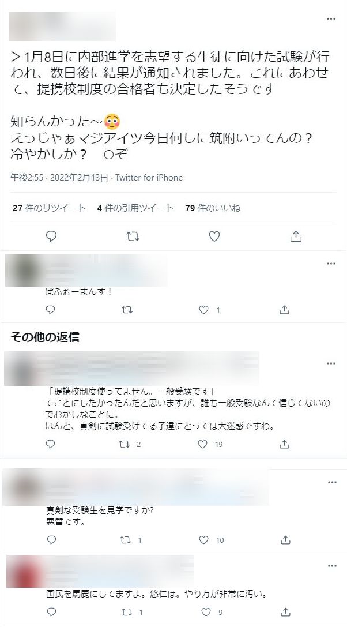The width and height of the screenshot is (347, 627).
Task: Open the tweet timestamp 午後2:55 2022年2月13日
Action: 59,178
